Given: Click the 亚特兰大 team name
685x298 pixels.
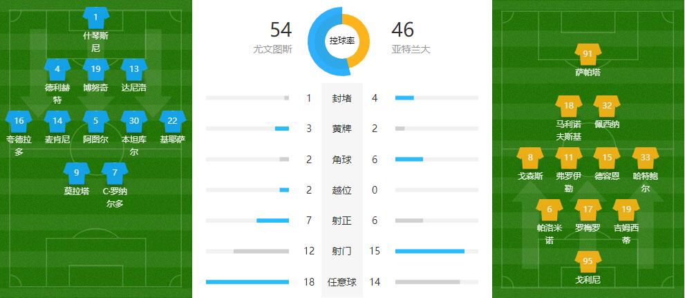Looking at the screenshot, I should (x=411, y=50).
